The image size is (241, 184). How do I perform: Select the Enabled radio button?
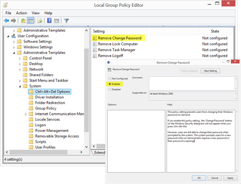[110, 84]
